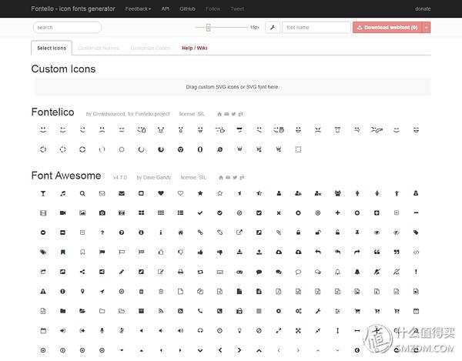Select the warning triangle attention icon
Image resolution: width=462 pixels, height=361 pixels.
[43, 292]
